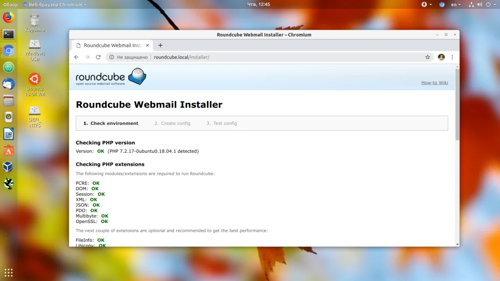Launch Terminal from the dock

point(9,34)
